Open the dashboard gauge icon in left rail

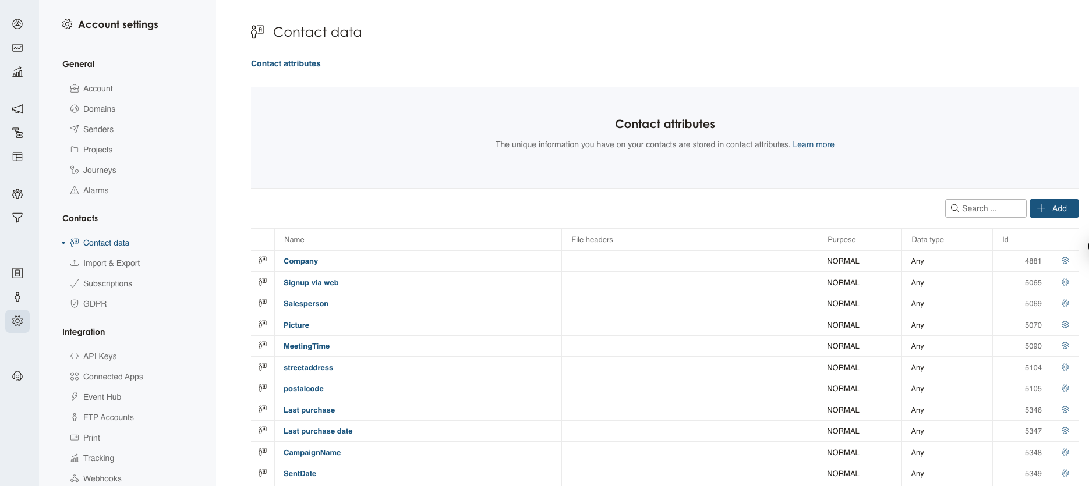coord(17,24)
